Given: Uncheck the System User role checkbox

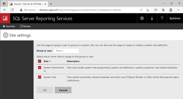Looking at the screenshot, I should click(39, 77).
